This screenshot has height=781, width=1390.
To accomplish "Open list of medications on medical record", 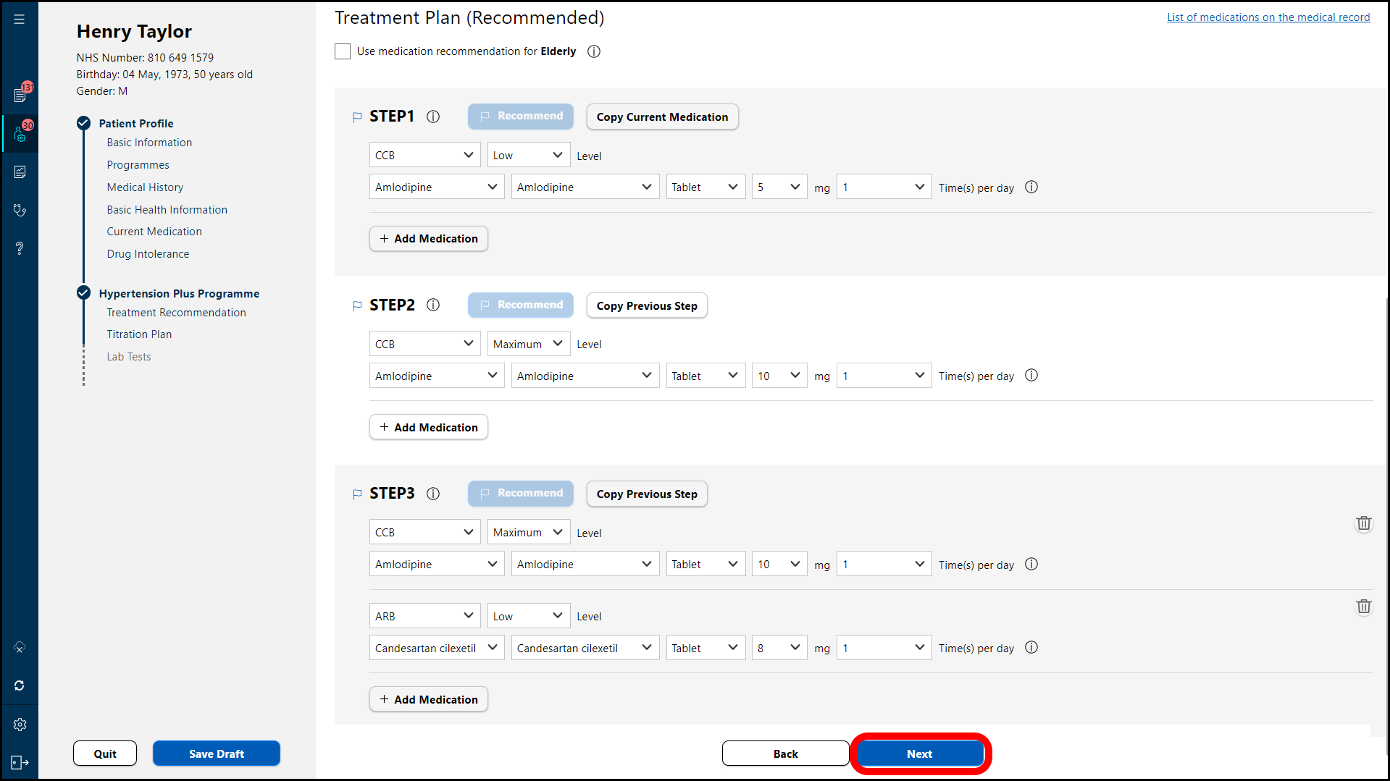I will [1268, 17].
